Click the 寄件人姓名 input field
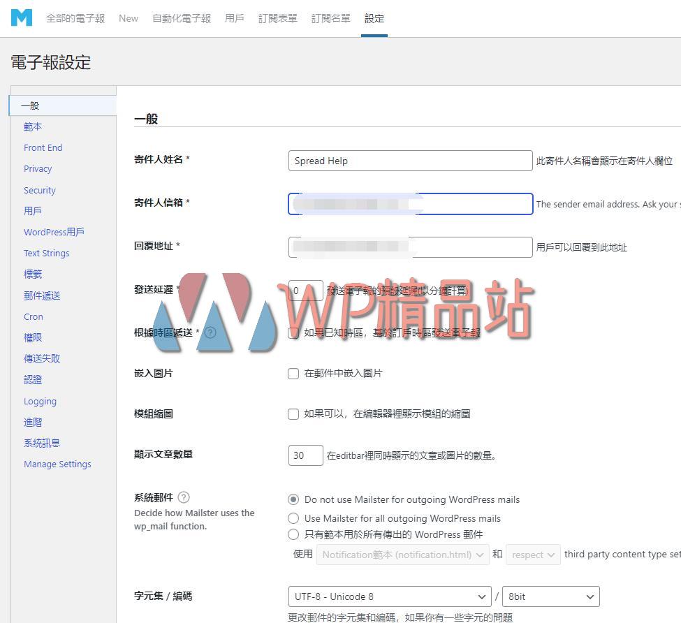The image size is (681, 623). pyautogui.click(x=410, y=161)
